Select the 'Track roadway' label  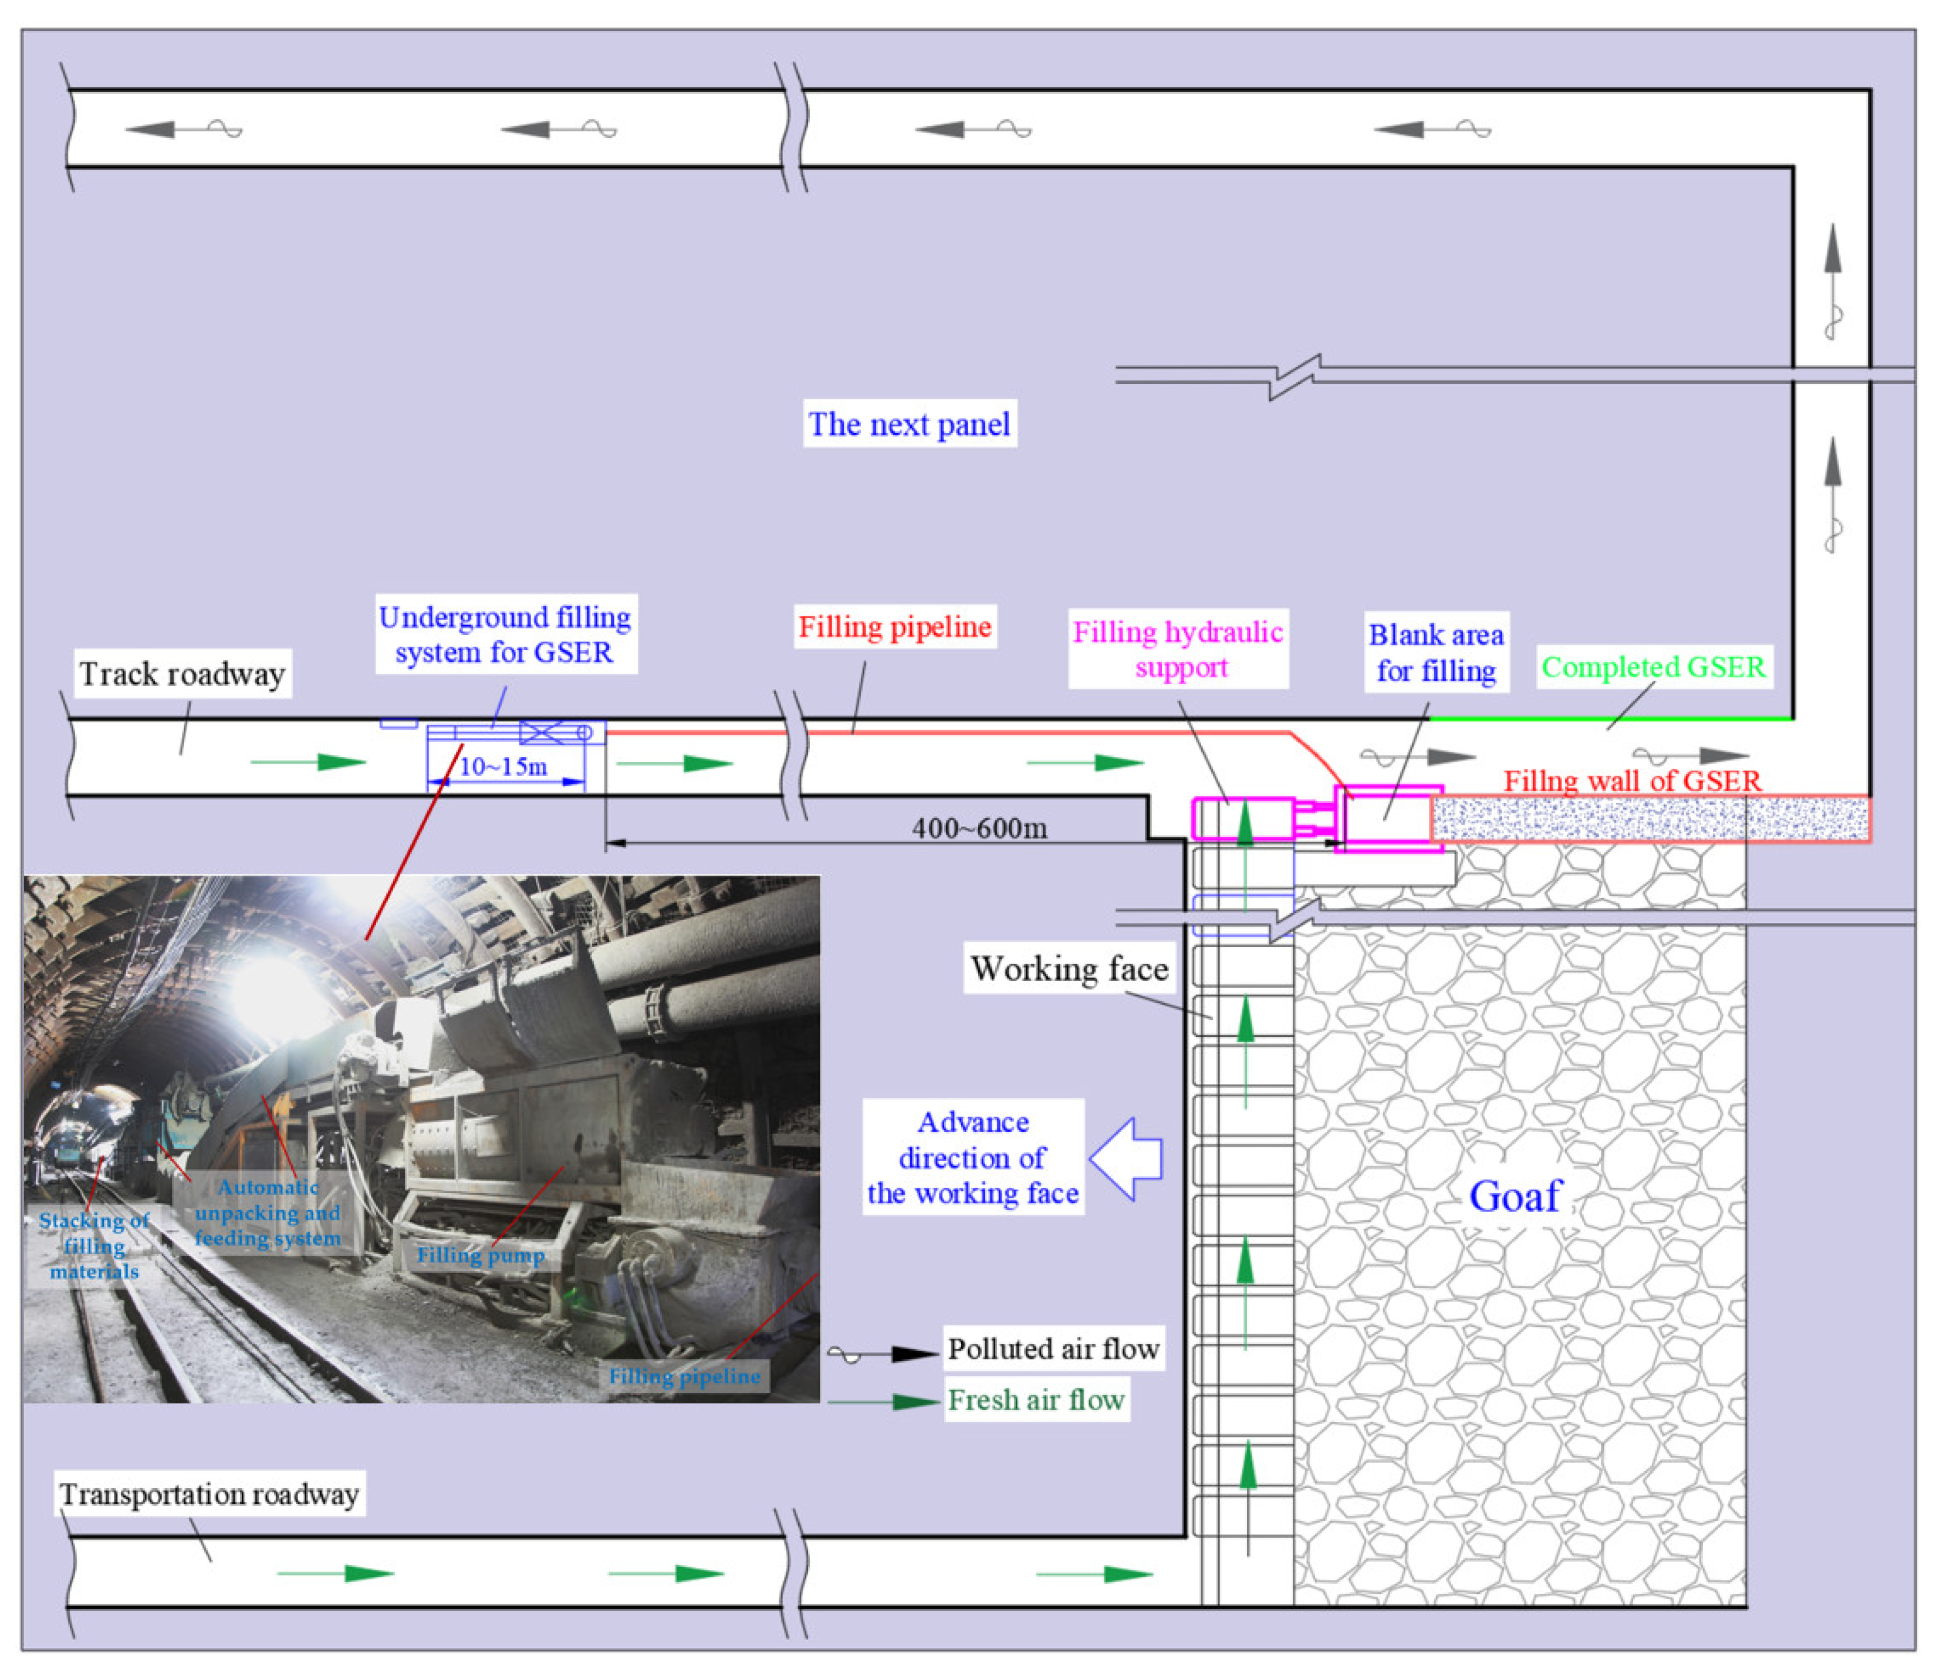tap(182, 673)
